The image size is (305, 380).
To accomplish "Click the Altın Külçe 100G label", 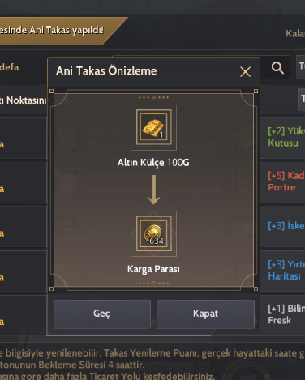I will [x=153, y=163].
